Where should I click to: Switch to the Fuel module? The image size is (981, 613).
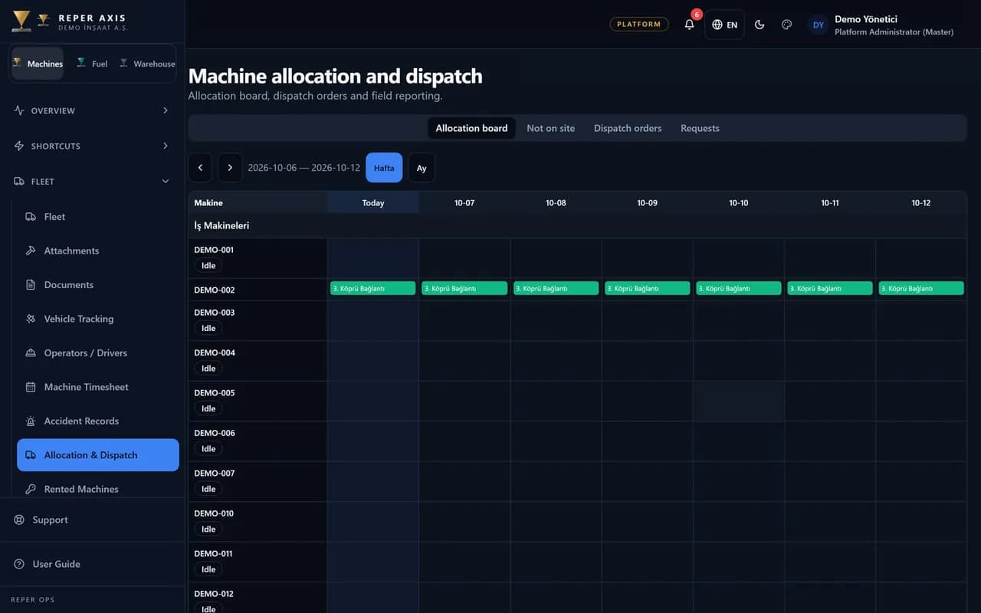(92, 64)
